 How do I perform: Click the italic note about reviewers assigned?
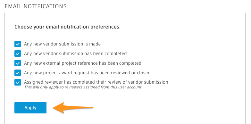(x=83, y=87)
